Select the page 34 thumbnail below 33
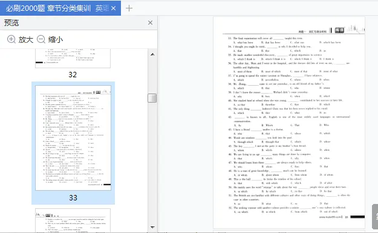This screenshot has height=233, width=378. (73, 220)
